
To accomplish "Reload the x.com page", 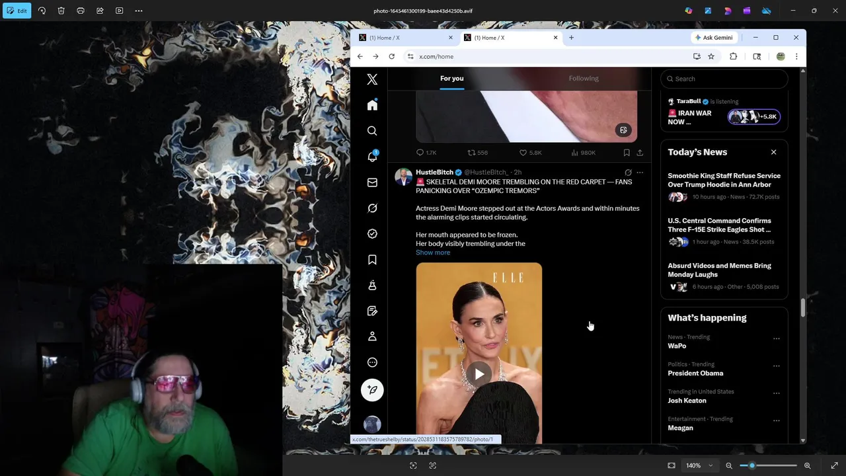I will [x=391, y=56].
